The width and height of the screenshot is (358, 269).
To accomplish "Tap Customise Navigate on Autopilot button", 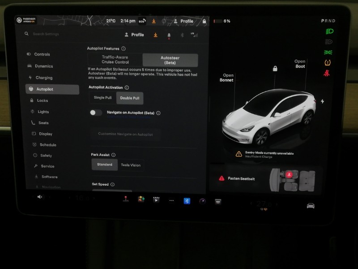I will [125, 134].
